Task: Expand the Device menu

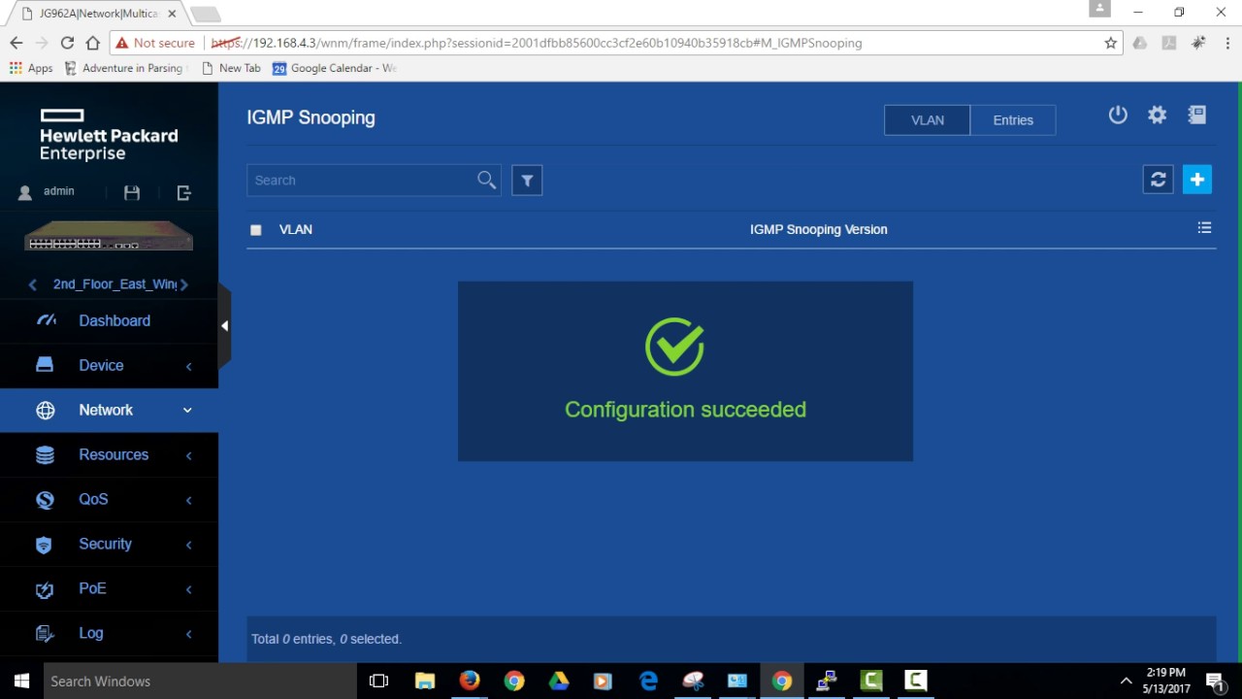Action: pyautogui.click(x=109, y=365)
